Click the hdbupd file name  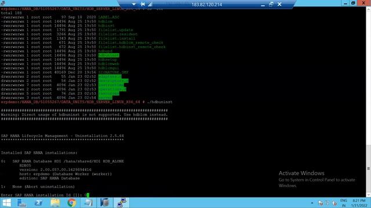[x=106, y=51]
